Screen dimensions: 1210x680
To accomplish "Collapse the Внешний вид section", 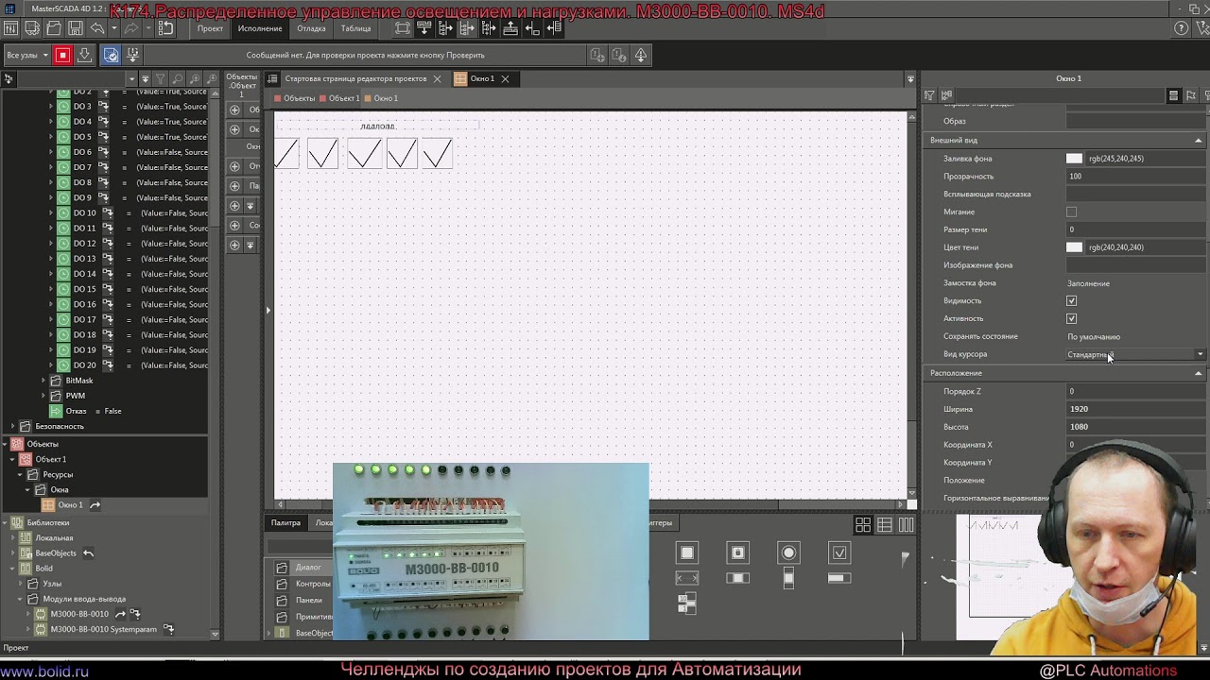I will pyautogui.click(x=1198, y=141).
